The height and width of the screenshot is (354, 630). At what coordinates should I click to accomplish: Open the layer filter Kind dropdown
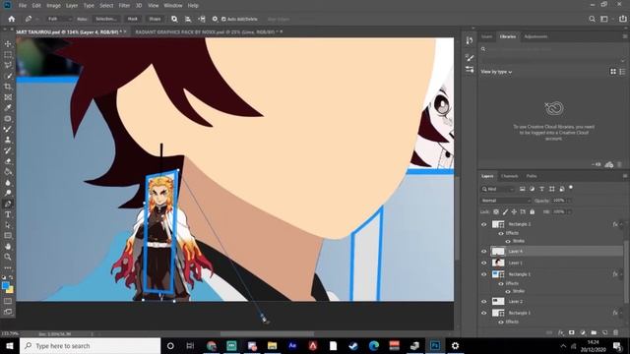(498, 189)
